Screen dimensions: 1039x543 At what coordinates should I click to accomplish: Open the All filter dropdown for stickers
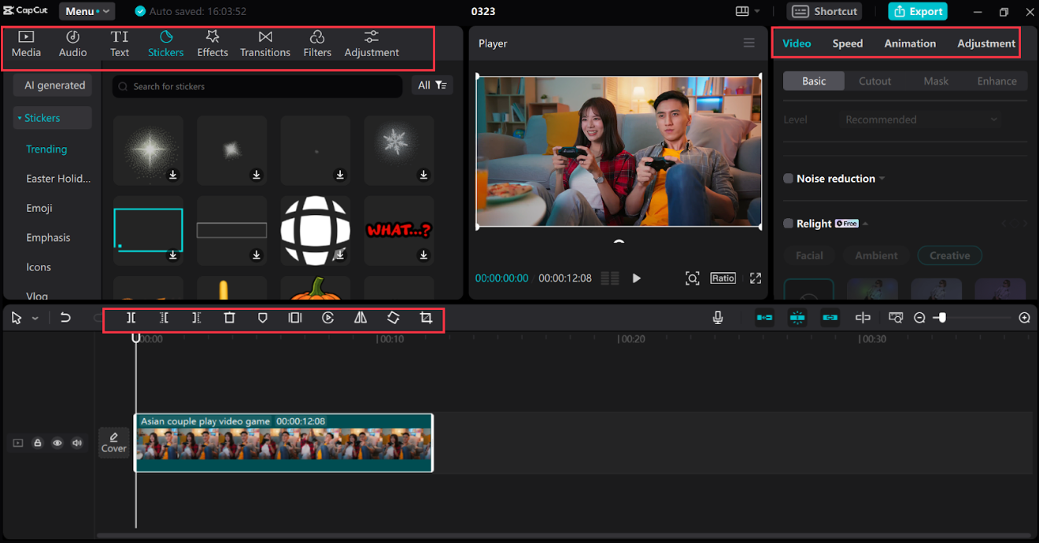(x=432, y=85)
